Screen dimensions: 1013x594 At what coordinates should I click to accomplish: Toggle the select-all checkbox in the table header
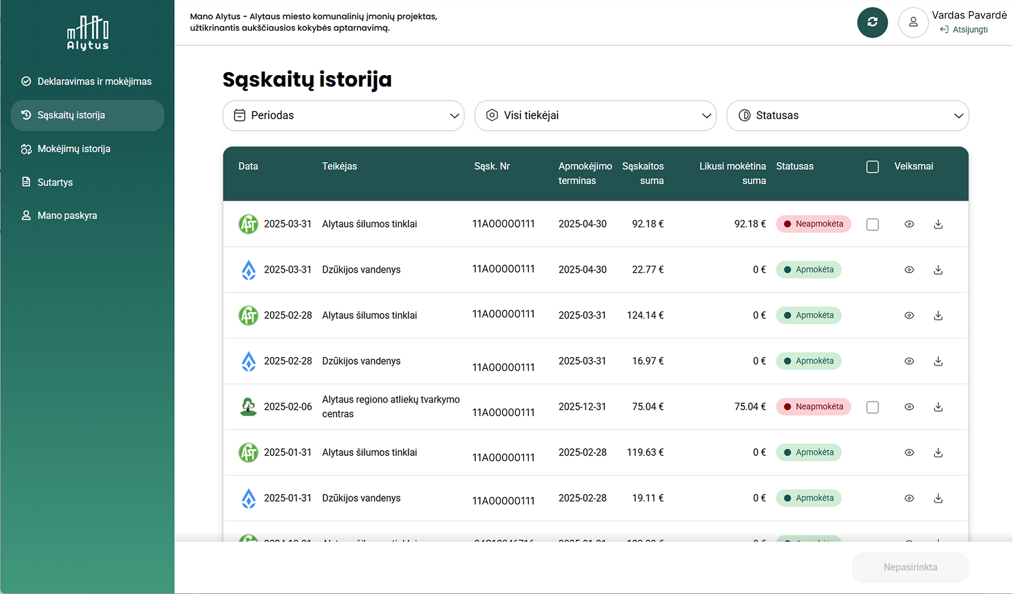[872, 167]
